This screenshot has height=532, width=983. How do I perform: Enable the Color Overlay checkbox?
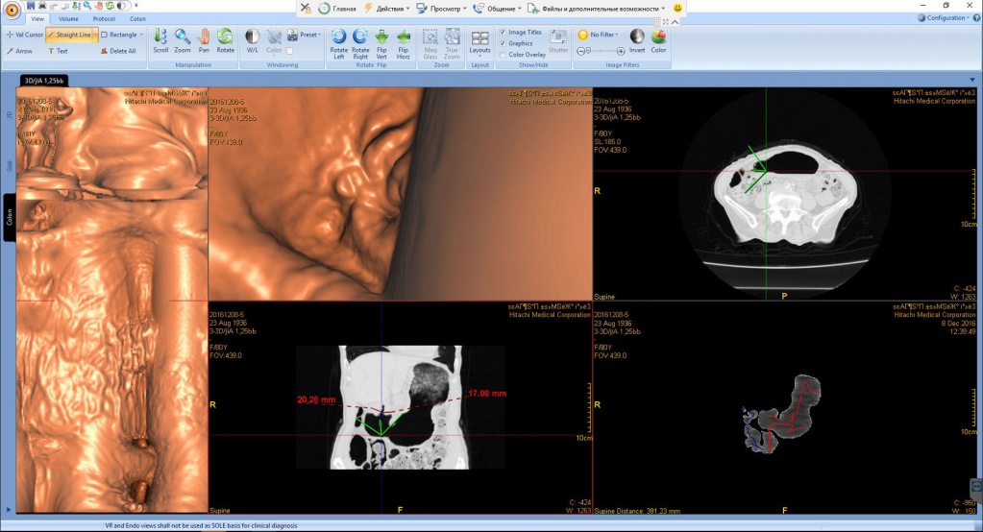click(x=503, y=55)
